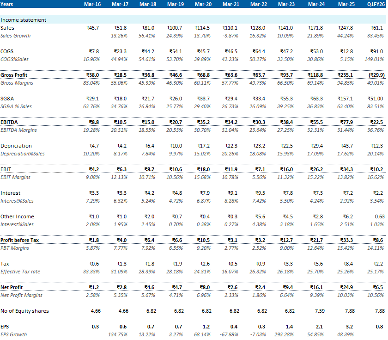Click the EBITDA row label
This screenshot has width=388, height=340.
11,122
